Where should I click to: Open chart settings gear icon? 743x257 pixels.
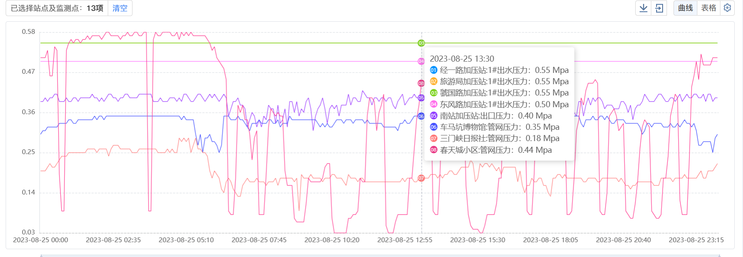(727, 8)
